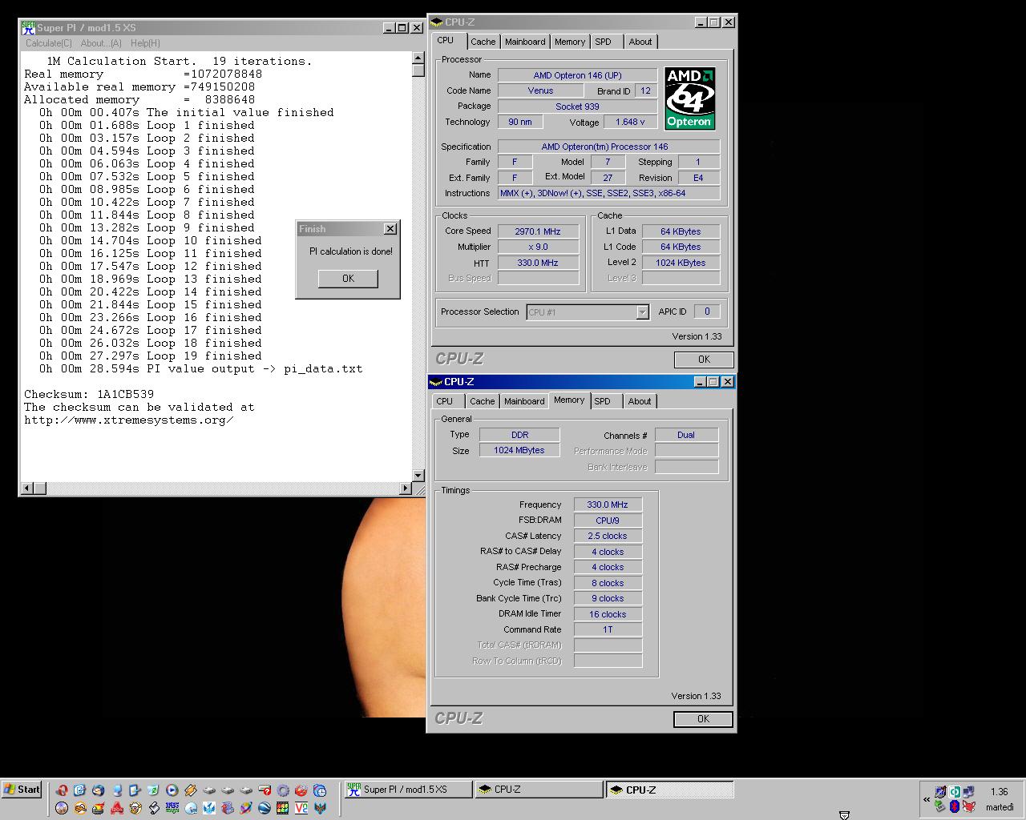Show hidden system tray icons

coord(927,799)
